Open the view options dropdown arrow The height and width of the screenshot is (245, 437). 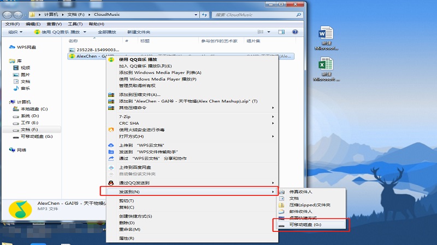click(269, 32)
